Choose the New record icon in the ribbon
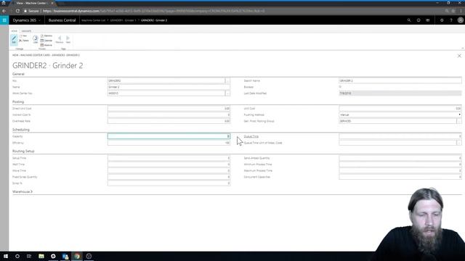 click(x=23, y=36)
